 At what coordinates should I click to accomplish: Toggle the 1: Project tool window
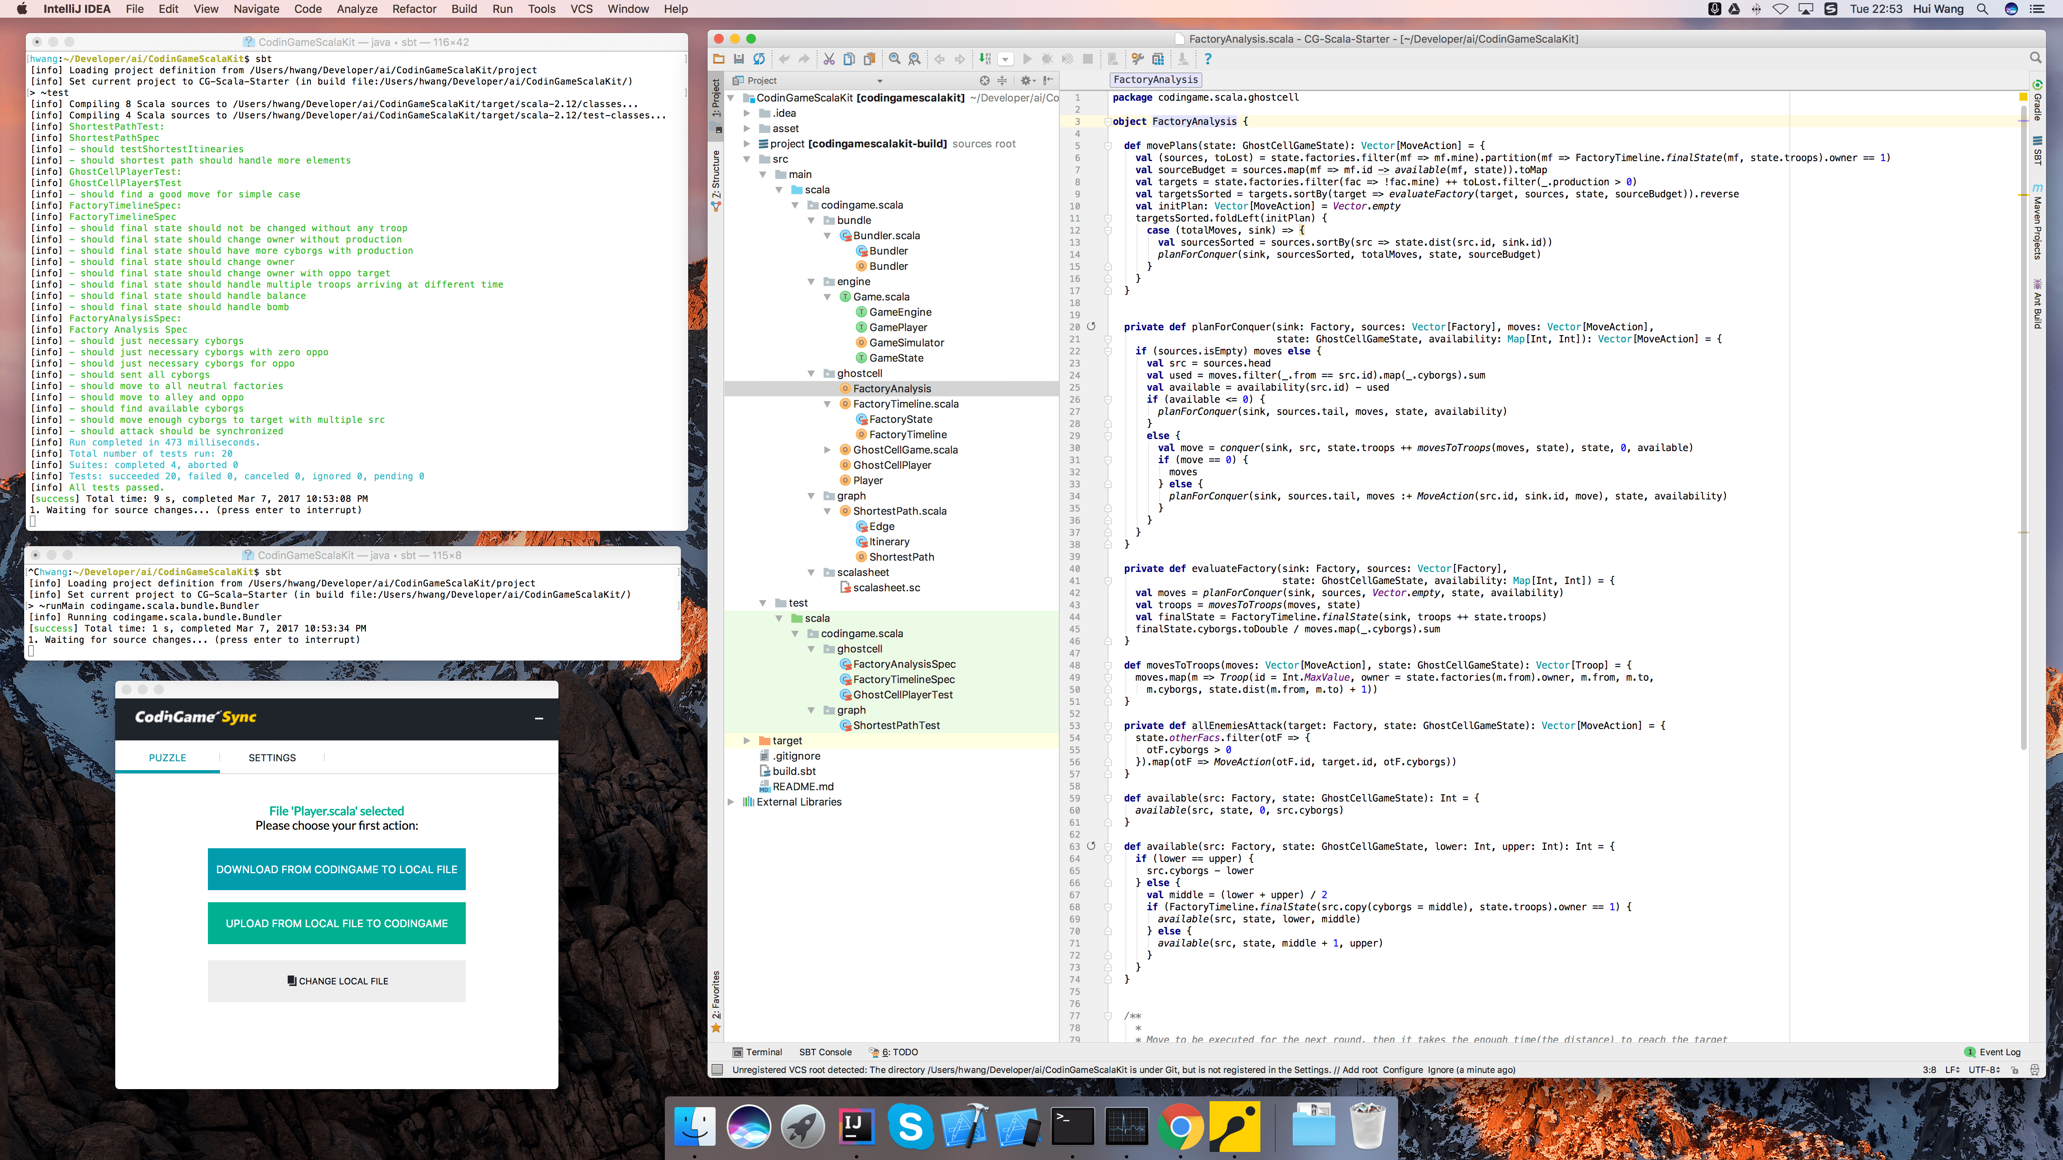click(x=716, y=98)
